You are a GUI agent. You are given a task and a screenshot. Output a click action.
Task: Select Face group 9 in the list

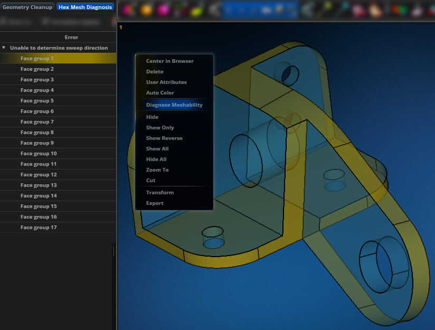[x=37, y=143]
